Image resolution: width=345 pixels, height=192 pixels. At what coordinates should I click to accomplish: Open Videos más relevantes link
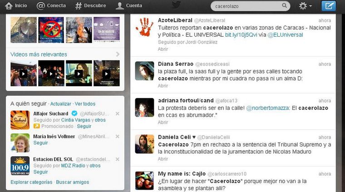click(x=39, y=54)
